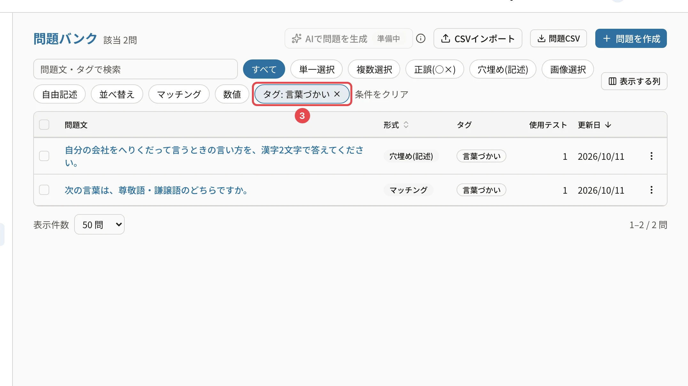Open question 自分の会社をへりくだって言うとき link

[x=214, y=156]
